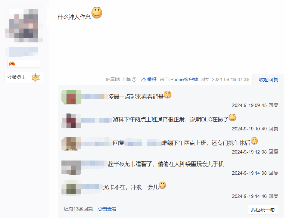Open the first commenter's green and red avatar

click(71, 97)
